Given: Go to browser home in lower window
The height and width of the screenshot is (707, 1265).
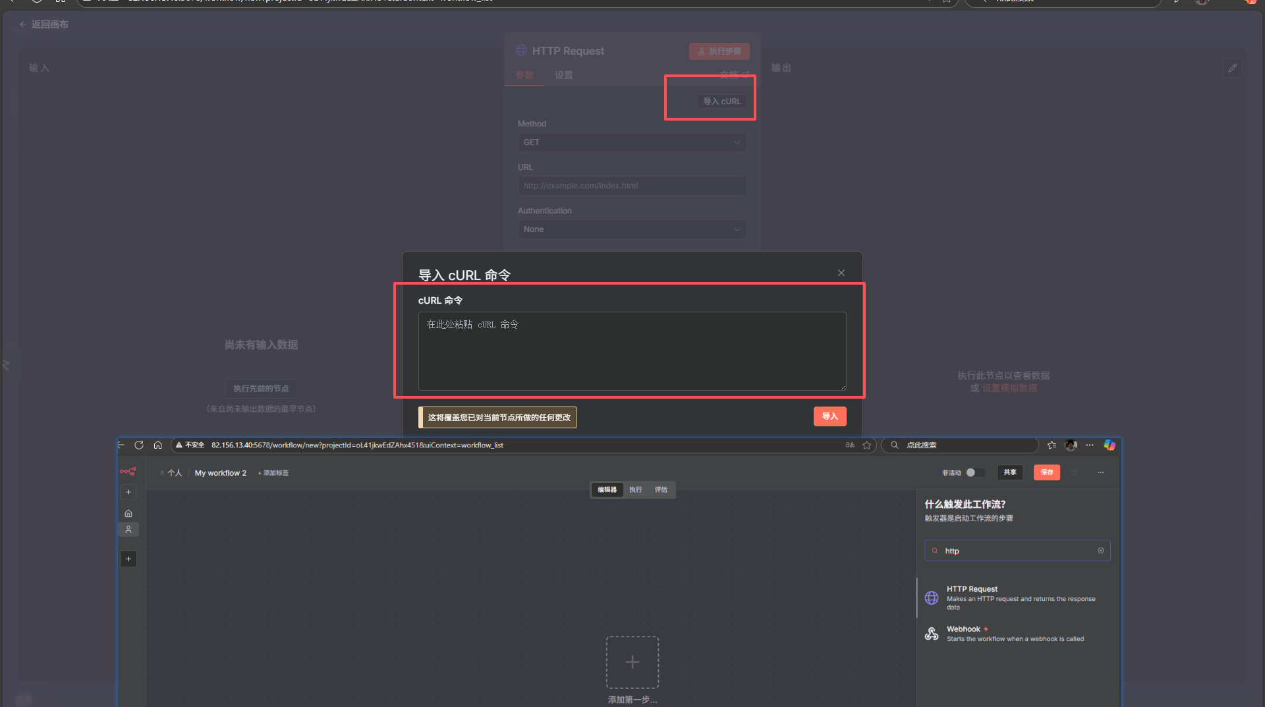Looking at the screenshot, I should pyautogui.click(x=158, y=445).
